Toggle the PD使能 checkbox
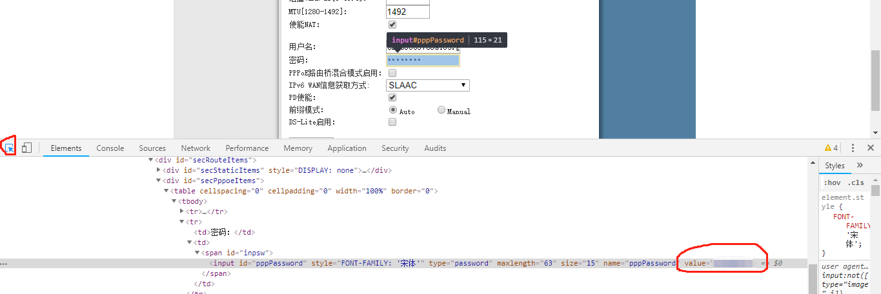 point(392,97)
